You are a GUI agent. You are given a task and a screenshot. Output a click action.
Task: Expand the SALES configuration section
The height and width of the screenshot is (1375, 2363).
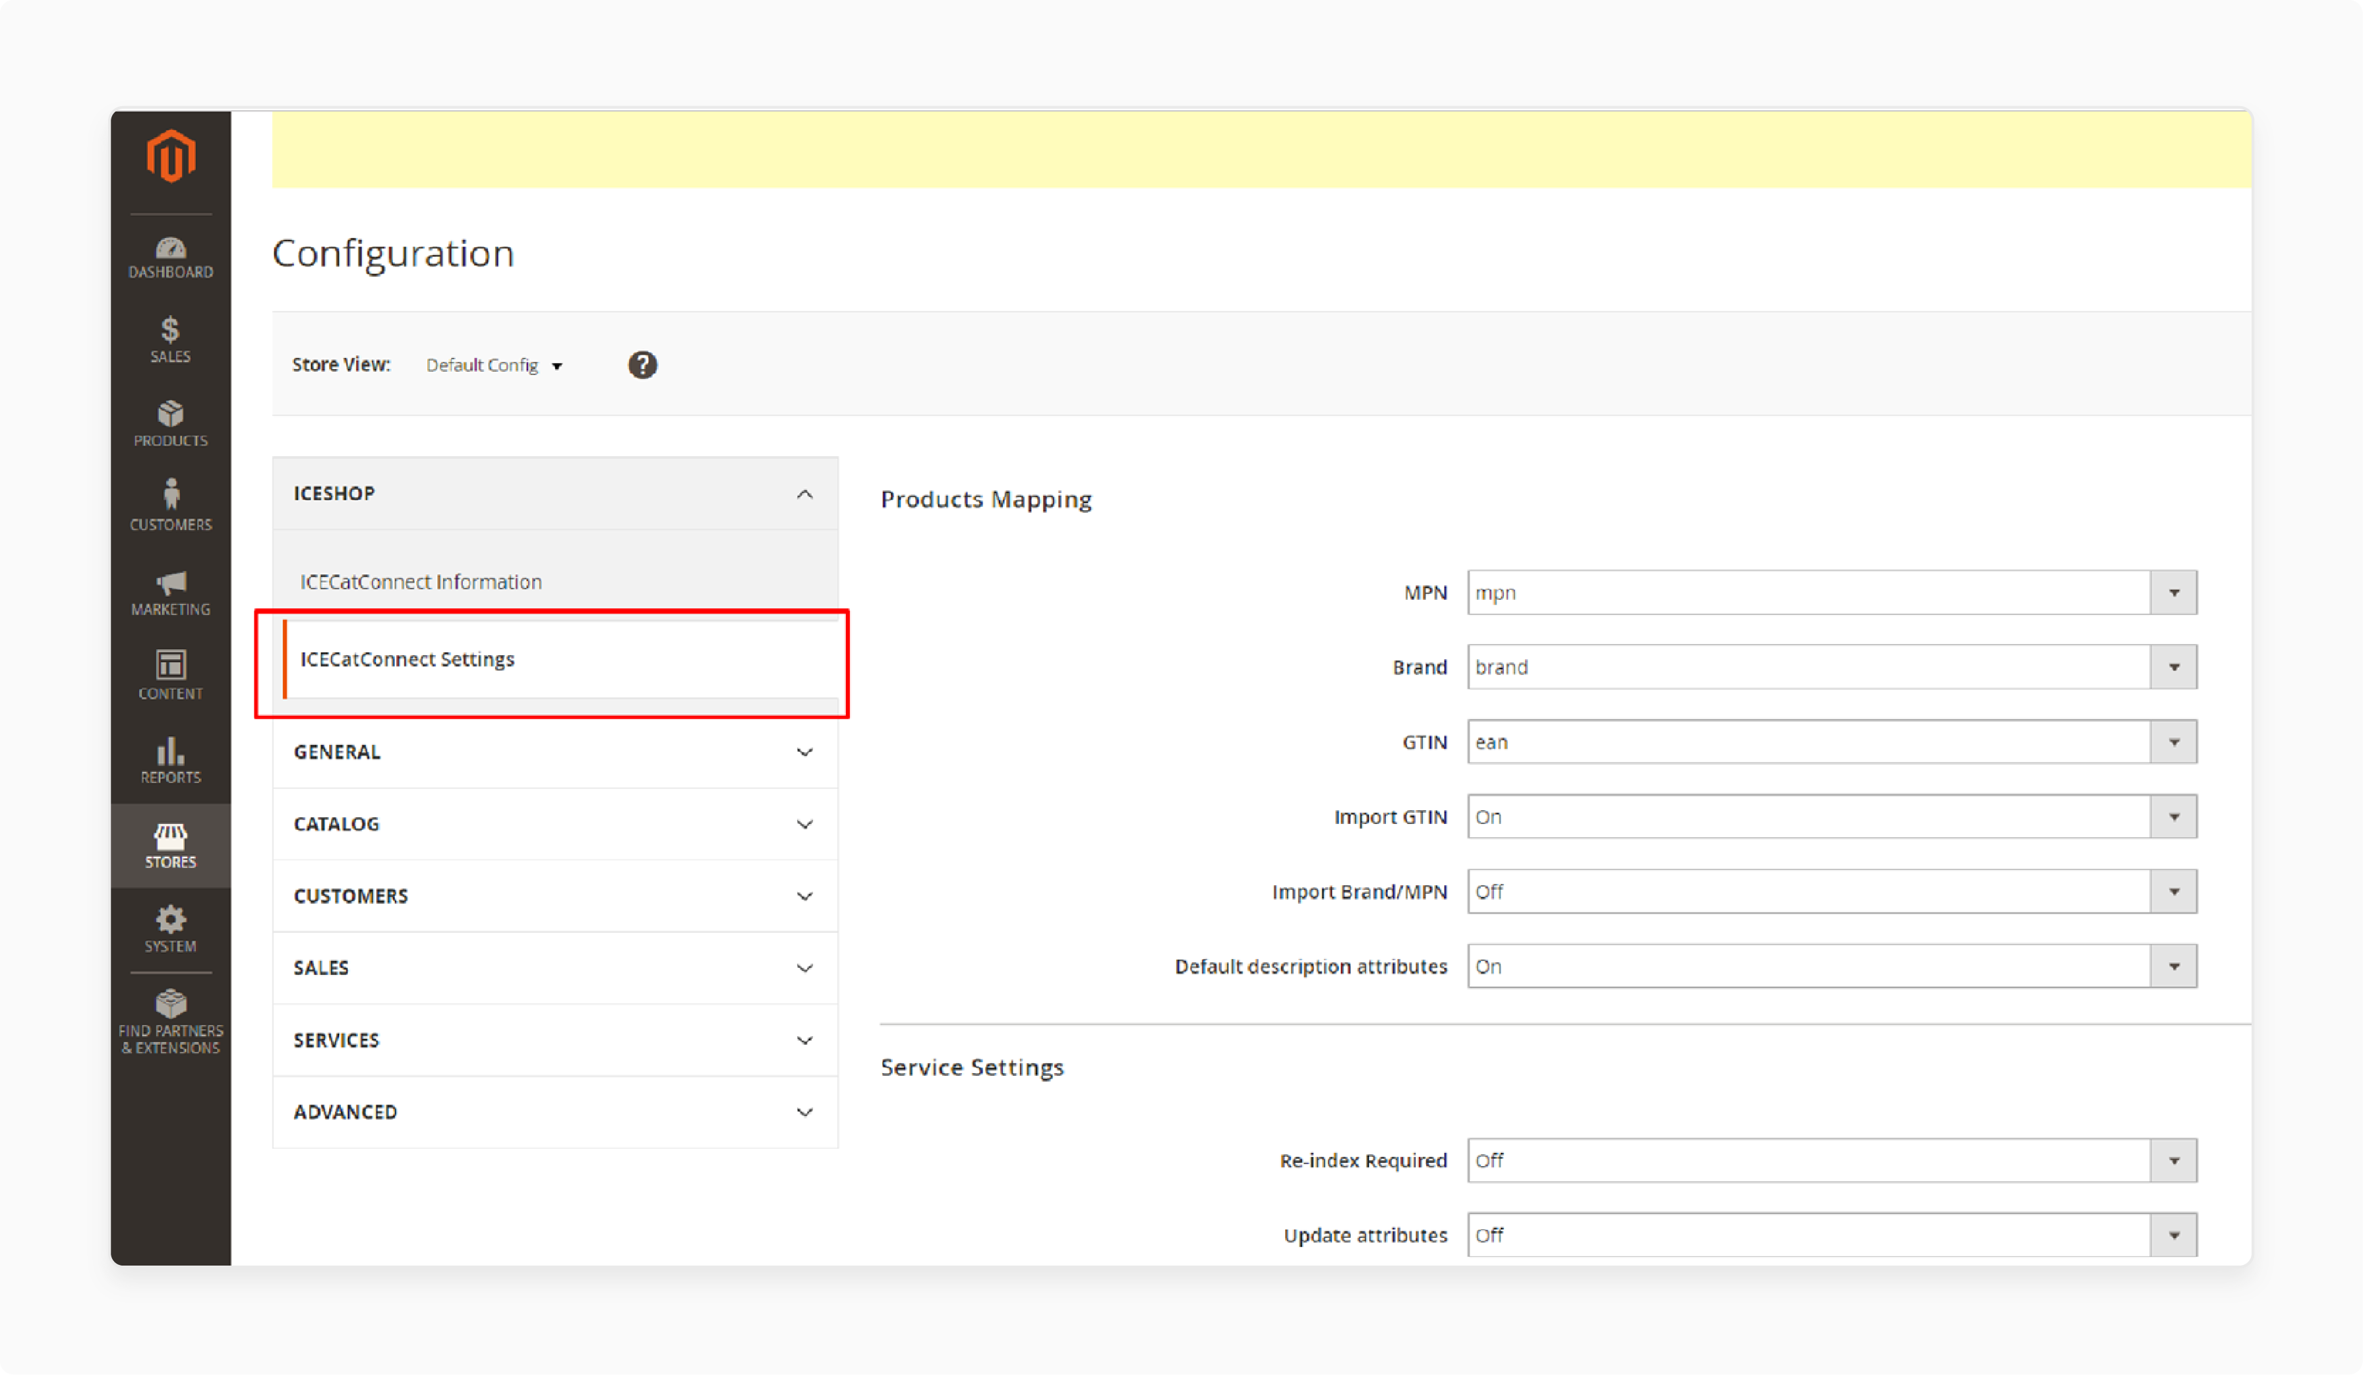555,968
